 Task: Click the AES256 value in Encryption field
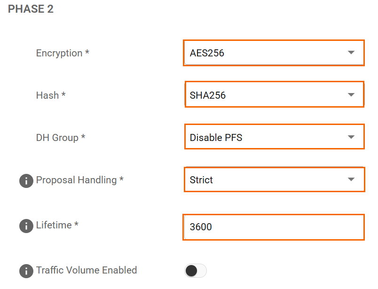pyautogui.click(x=207, y=53)
